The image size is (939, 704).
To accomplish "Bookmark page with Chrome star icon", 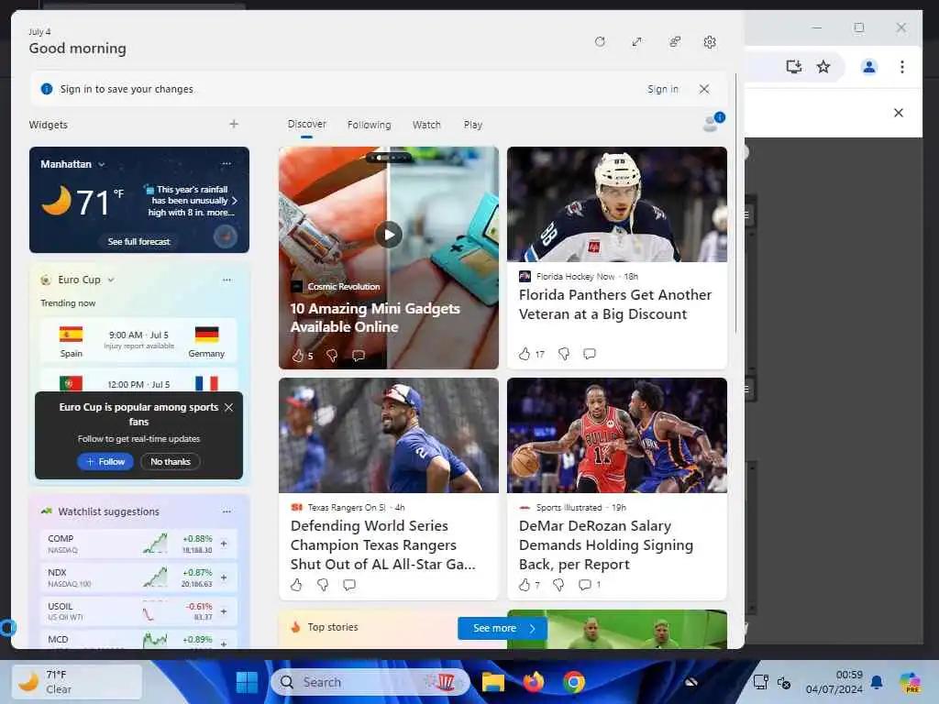I will 823,66.
